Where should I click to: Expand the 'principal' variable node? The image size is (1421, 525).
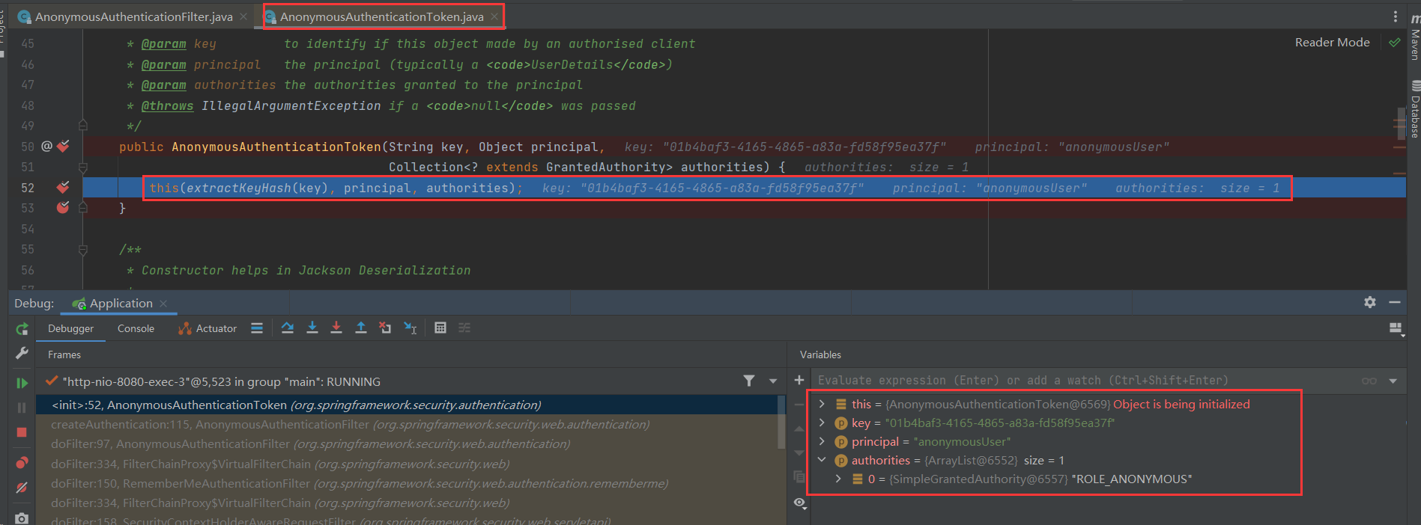pos(822,441)
